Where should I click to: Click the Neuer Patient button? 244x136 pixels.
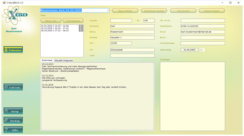tap(125, 11)
